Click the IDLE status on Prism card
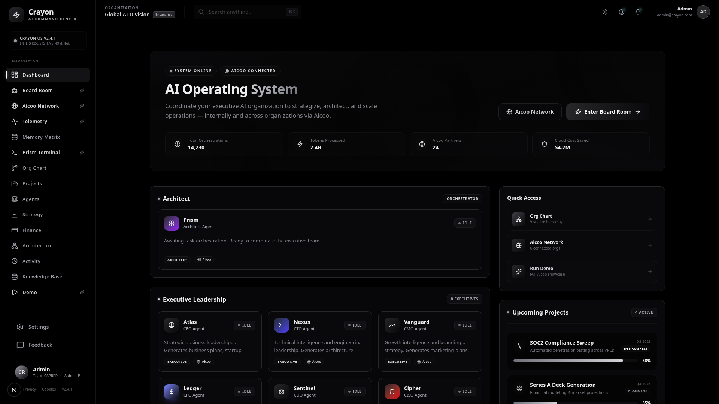 click(465, 223)
